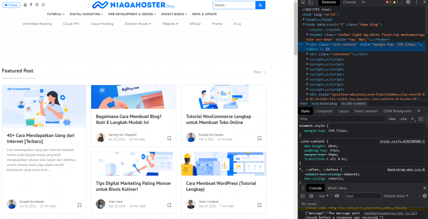Screen dimensions: 428x219
Task: Open the Cloud Hosting link
Action: point(102,24)
